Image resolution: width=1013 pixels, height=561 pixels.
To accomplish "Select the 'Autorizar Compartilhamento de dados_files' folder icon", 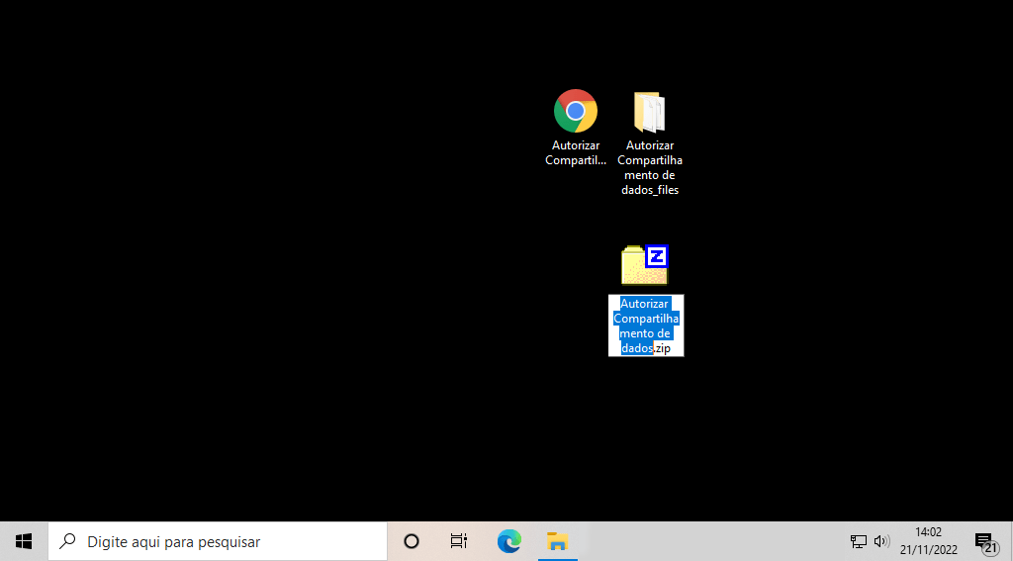I will [649, 112].
